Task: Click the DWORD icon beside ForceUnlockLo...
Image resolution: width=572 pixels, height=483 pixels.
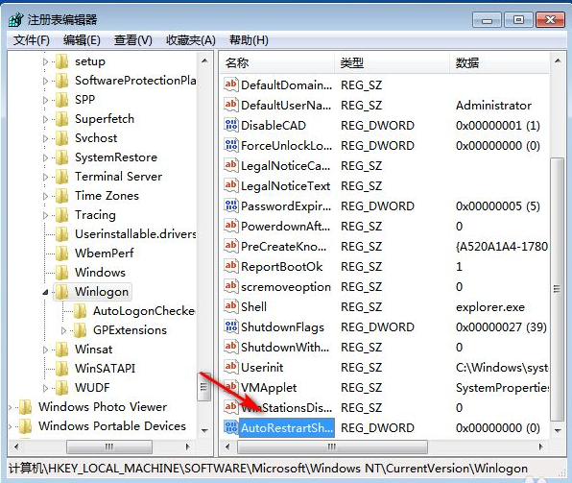Action: [x=231, y=145]
